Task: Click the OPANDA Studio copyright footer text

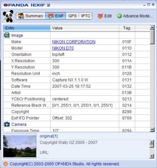Action: 65,164
